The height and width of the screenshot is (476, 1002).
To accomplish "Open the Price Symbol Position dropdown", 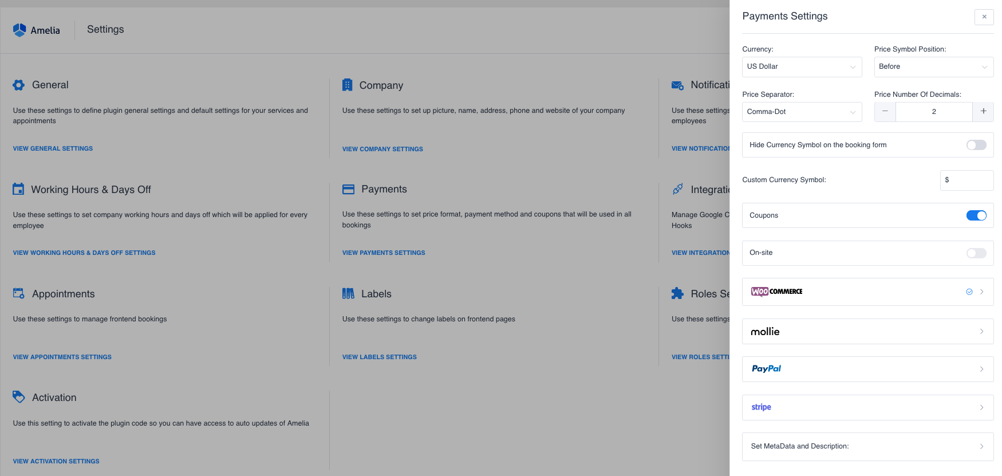I will coord(934,66).
